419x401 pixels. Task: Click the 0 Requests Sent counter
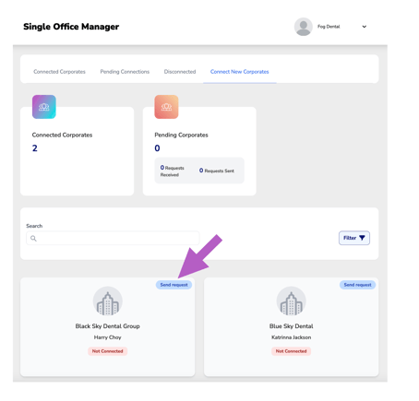[x=217, y=171]
